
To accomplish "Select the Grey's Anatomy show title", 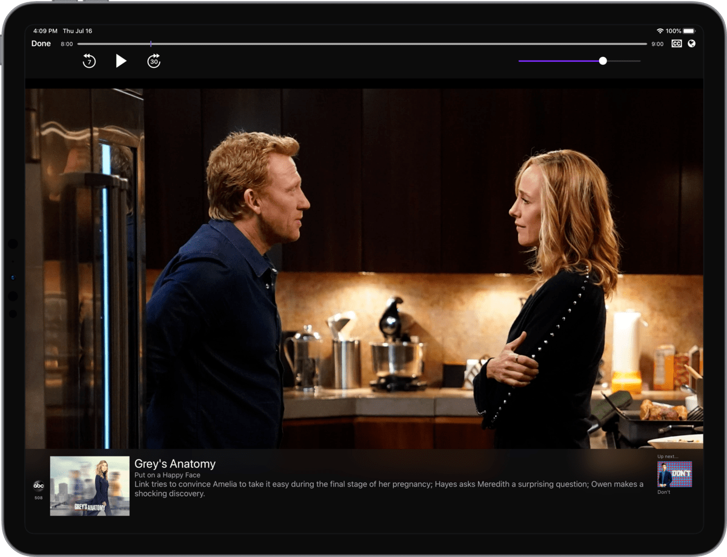I will [175, 464].
